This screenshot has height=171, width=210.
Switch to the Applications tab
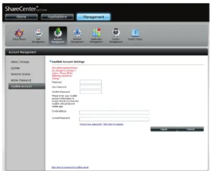57,17
